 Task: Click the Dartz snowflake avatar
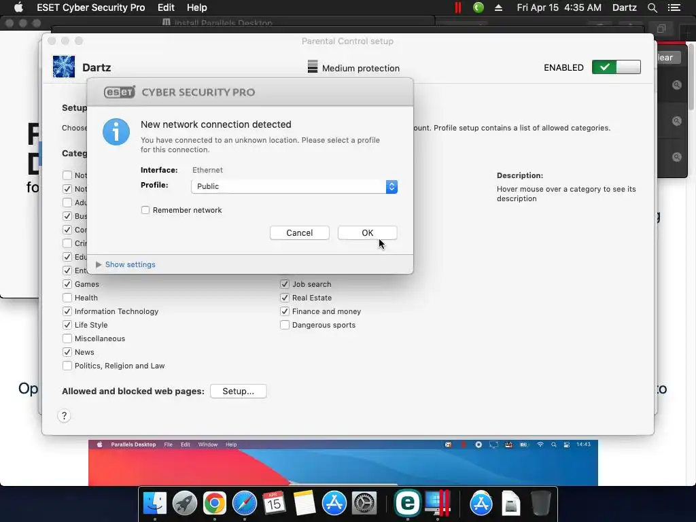pyautogui.click(x=64, y=67)
